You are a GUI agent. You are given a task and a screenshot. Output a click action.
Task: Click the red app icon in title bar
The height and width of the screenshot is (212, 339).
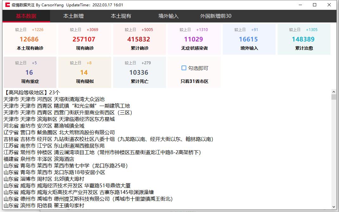pyautogui.click(x=7, y=5)
